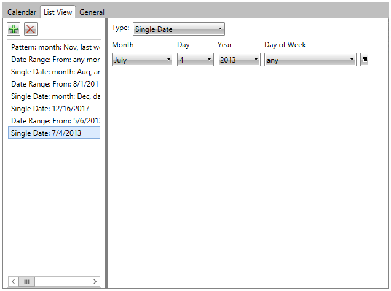Open the calendar picker icon button
Image resolution: width=391 pixels, height=291 pixels.
click(365, 60)
